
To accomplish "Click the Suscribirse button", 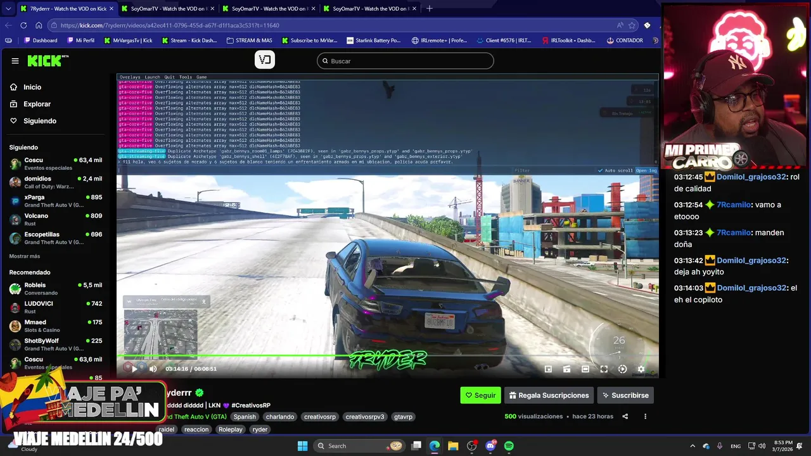I will (x=625, y=395).
